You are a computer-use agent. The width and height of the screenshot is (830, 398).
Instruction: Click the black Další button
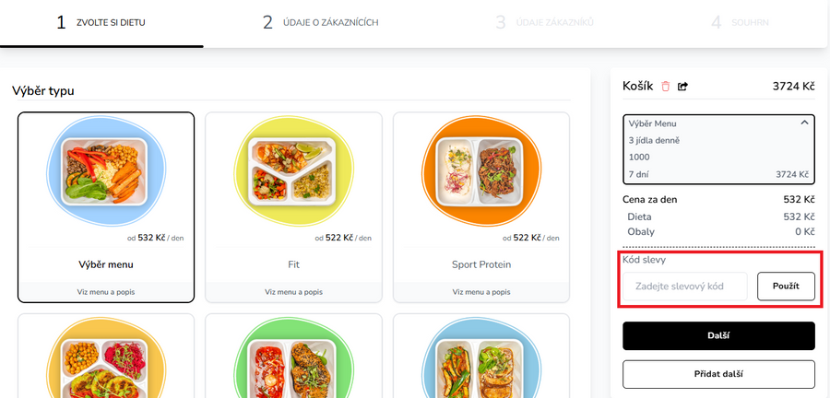click(x=718, y=336)
